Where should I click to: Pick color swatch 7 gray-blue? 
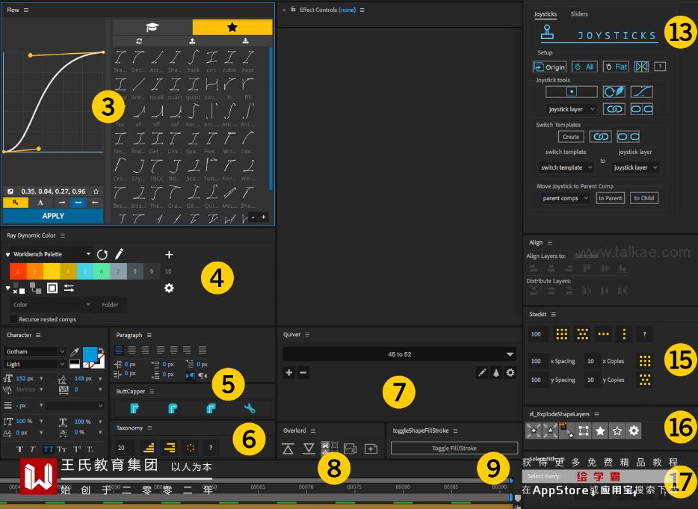coord(118,271)
